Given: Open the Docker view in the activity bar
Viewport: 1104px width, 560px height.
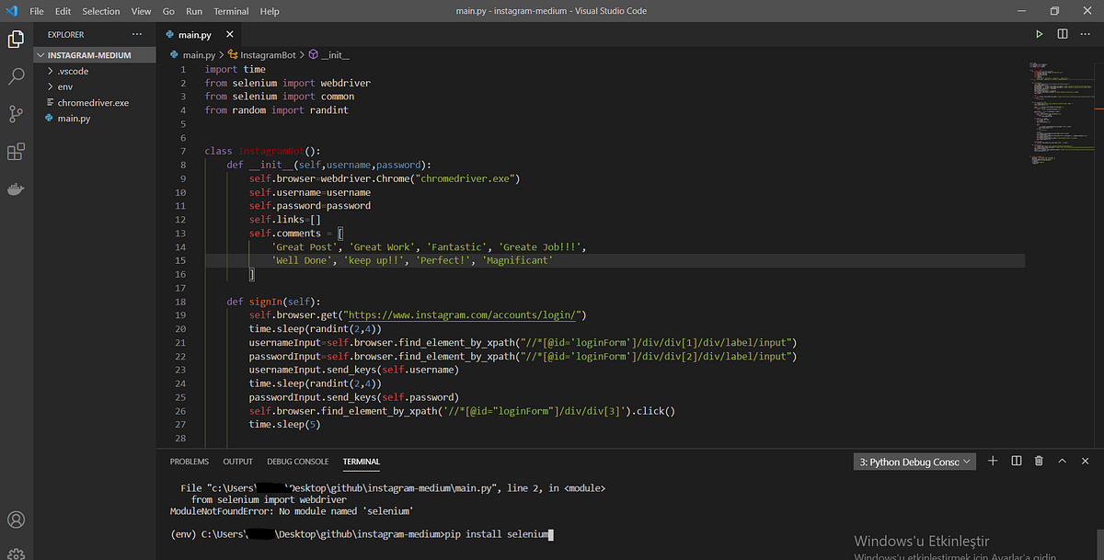Looking at the screenshot, I should pyautogui.click(x=16, y=189).
